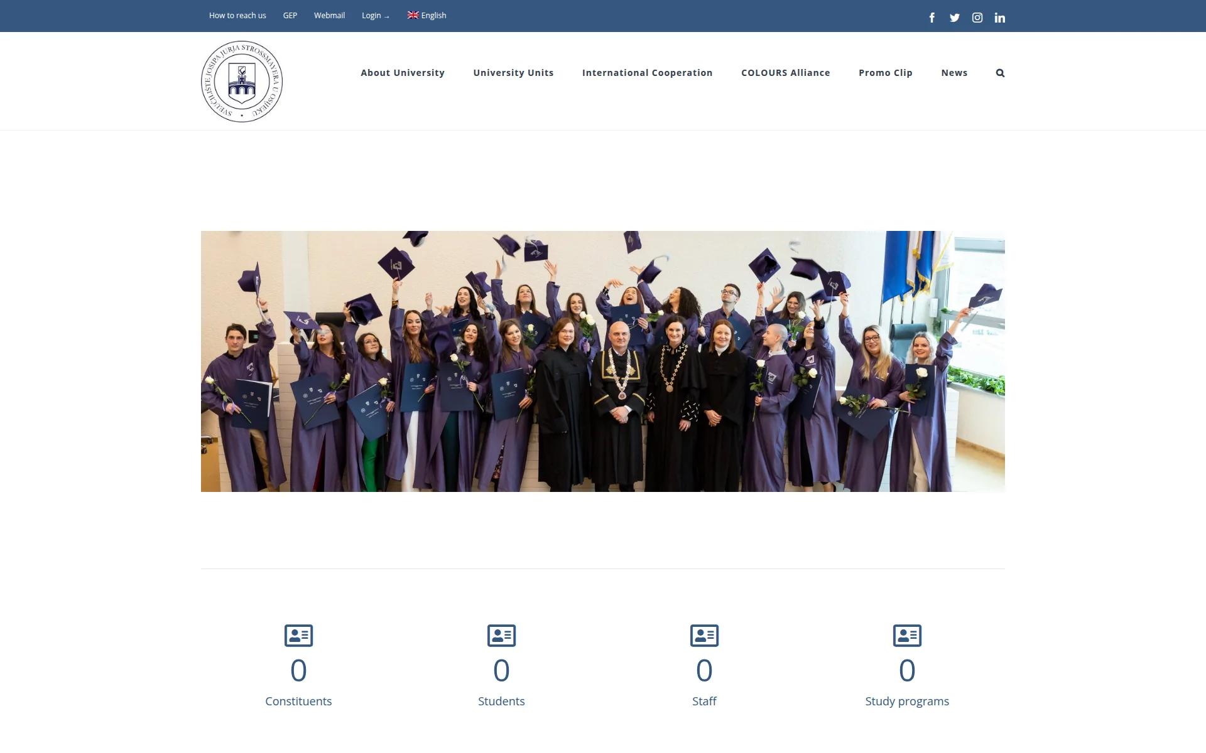Open the About University menu
The width and height of the screenshot is (1206, 753).
tap(403, 73)
